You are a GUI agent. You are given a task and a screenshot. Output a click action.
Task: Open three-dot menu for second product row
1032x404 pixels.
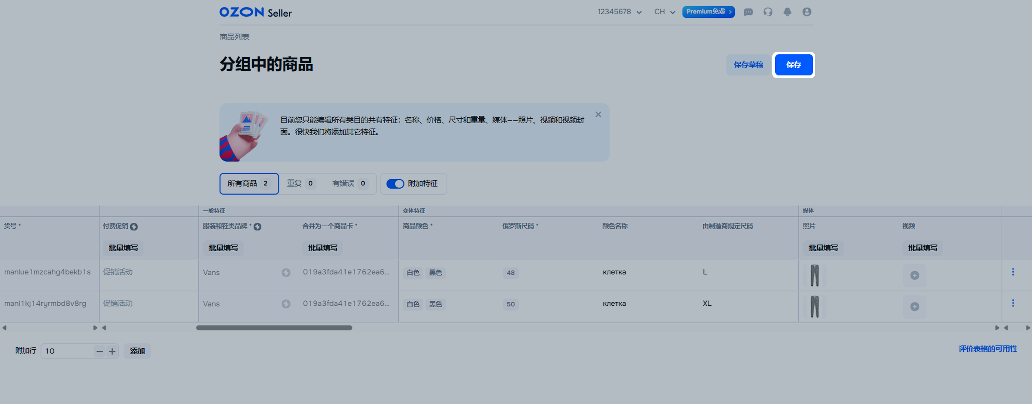click(x=1013, y=303)
